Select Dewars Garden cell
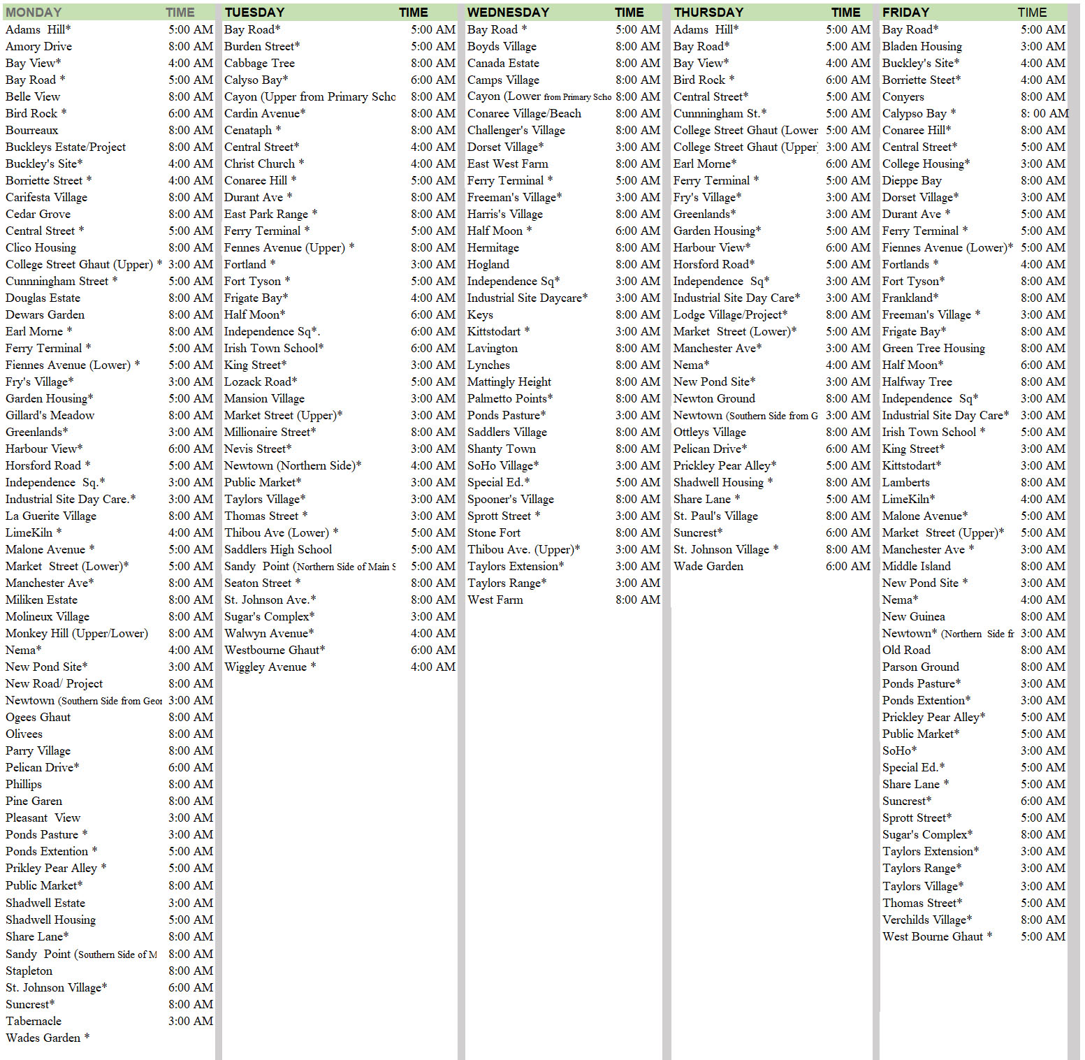 45,314
